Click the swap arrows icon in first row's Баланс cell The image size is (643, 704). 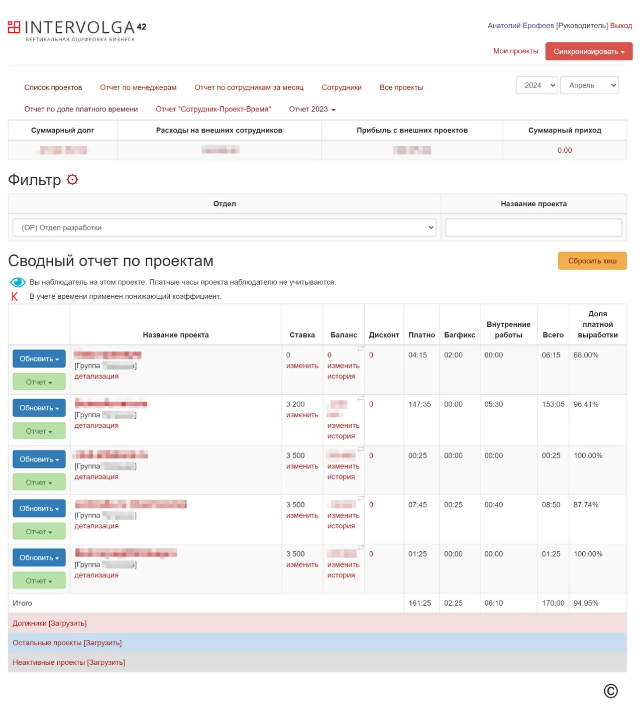tap(360, 348)
